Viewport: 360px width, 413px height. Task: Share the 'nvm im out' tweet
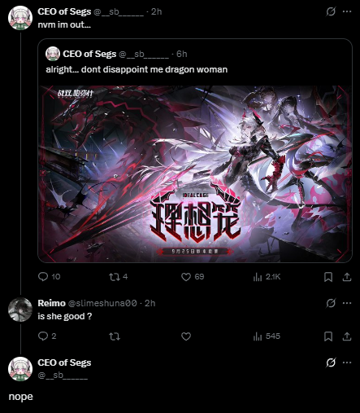pyautogui.click(x=347, y=277)
